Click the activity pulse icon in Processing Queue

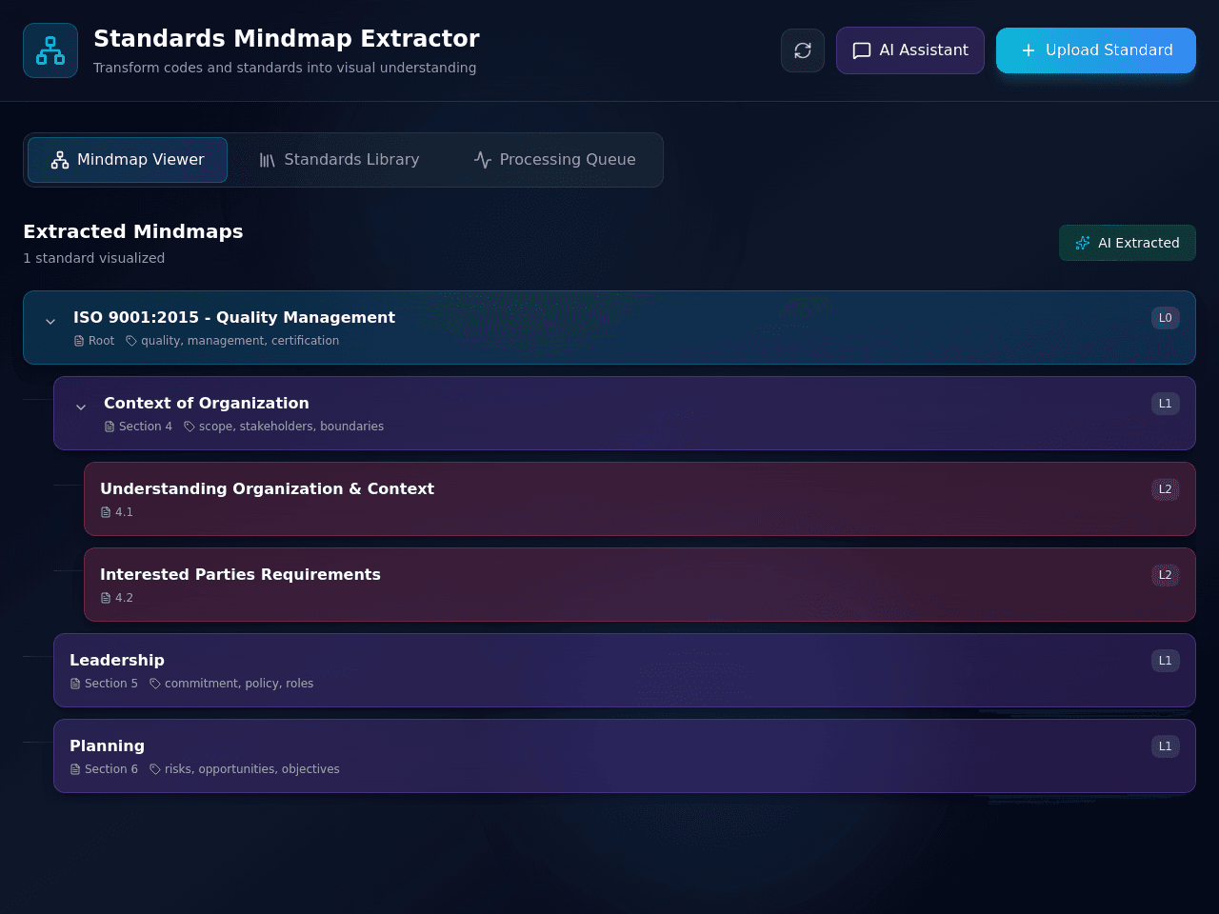click(483, 160)
